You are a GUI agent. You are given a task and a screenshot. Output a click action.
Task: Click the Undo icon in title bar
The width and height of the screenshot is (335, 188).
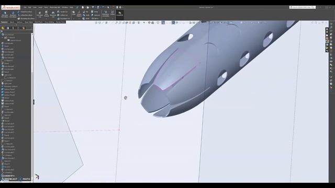[103, 7]
